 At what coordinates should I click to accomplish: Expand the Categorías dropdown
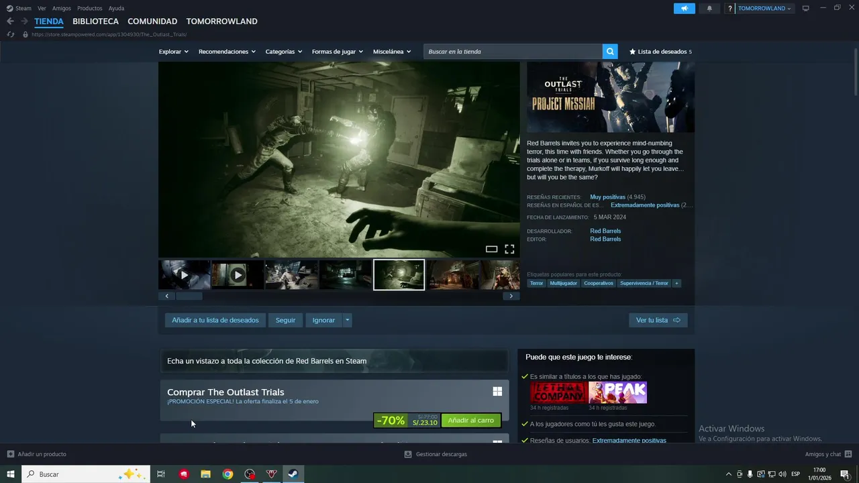(283, 52)
